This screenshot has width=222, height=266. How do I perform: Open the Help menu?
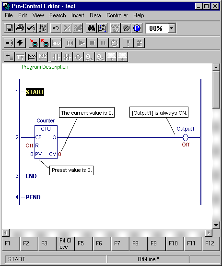[139, 15]
